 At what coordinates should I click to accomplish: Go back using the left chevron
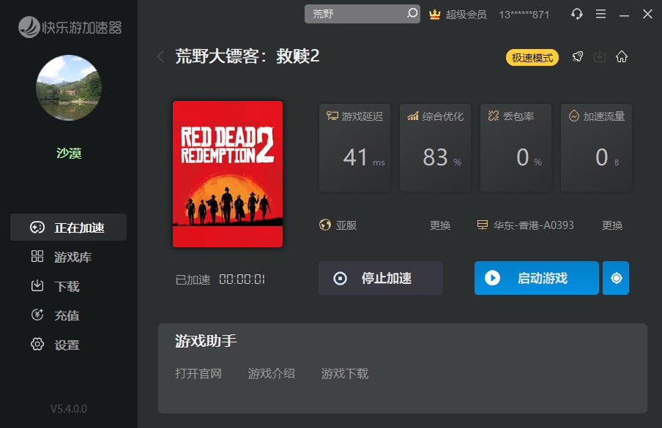pyautogui.click(x=160, y=56)
